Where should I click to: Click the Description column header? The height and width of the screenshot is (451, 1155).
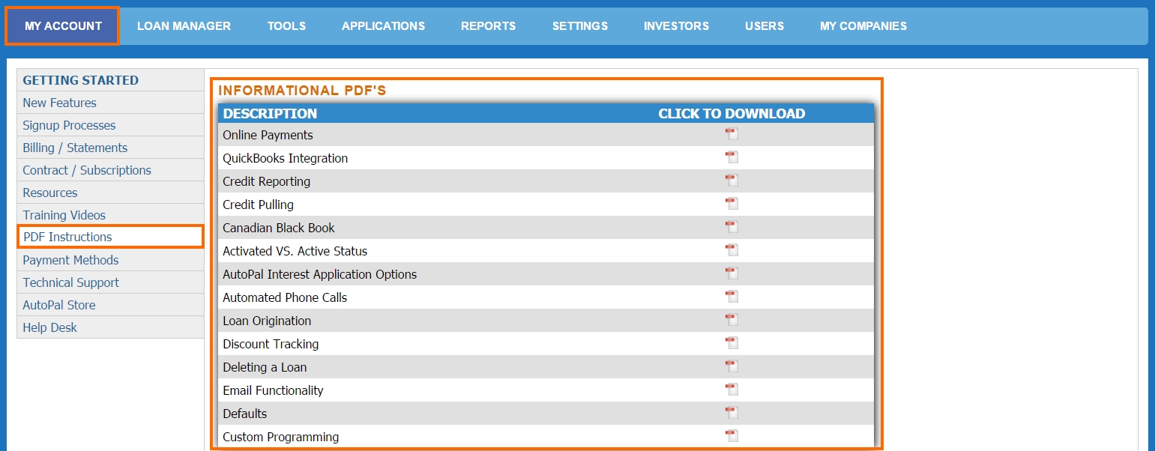pos(270,114)
